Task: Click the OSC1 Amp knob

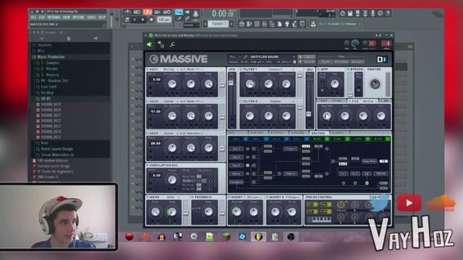Action: tap(209, 84)
